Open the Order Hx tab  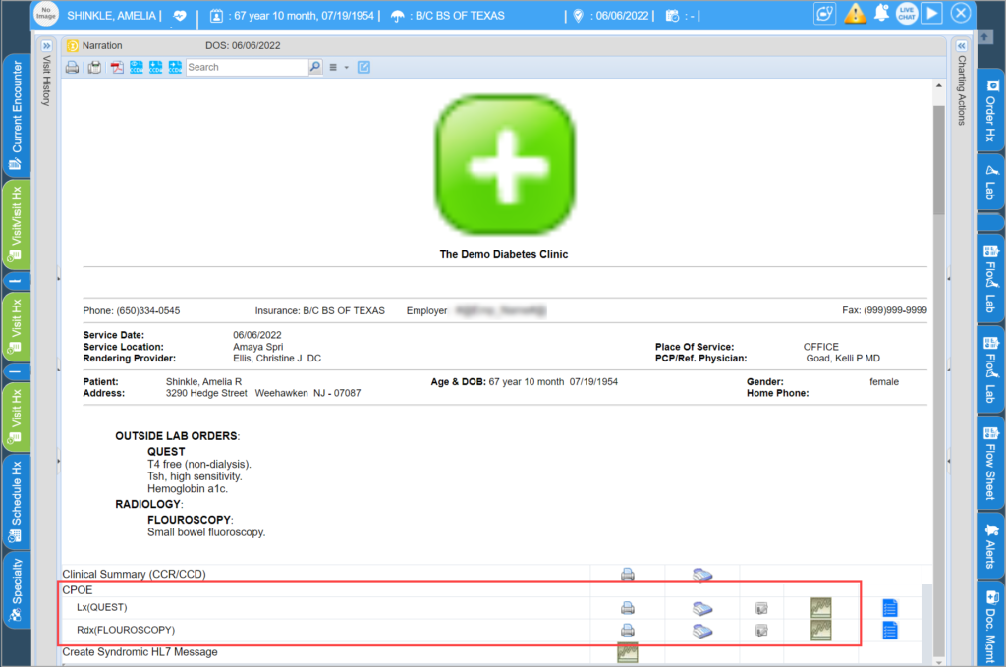[991, 110]
